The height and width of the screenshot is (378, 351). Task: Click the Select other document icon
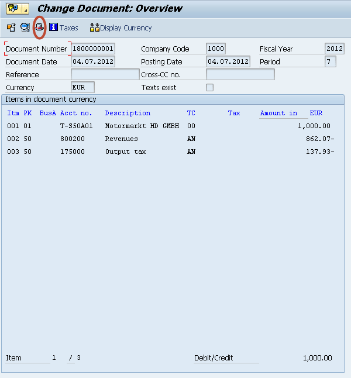(x=11, y=28)
